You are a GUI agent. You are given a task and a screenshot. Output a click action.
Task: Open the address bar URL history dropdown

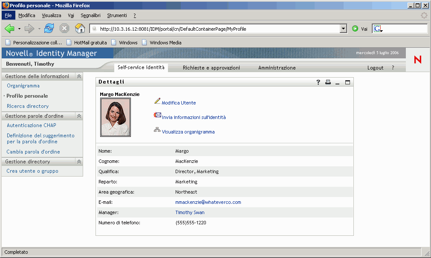[344, 29]
